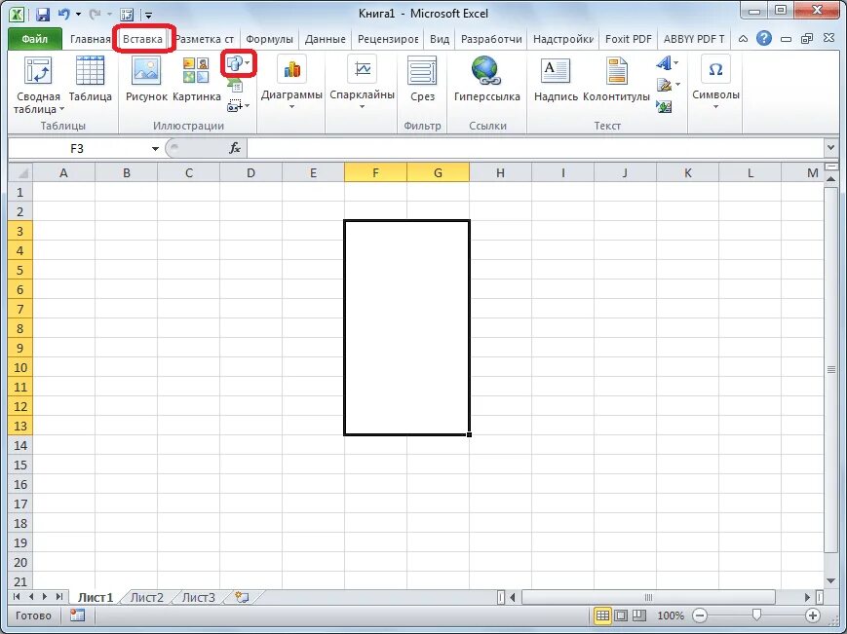This screenshot has height=634, width=847.
Task: Click the macro record icon in status bar
Action: pyautogui.click(x=78, y=615)
